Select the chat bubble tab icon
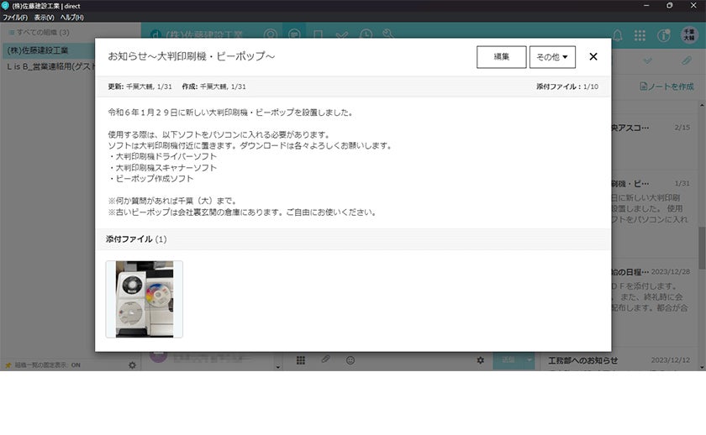This screenshot has width=706, height=435. [x=294, y=34]
